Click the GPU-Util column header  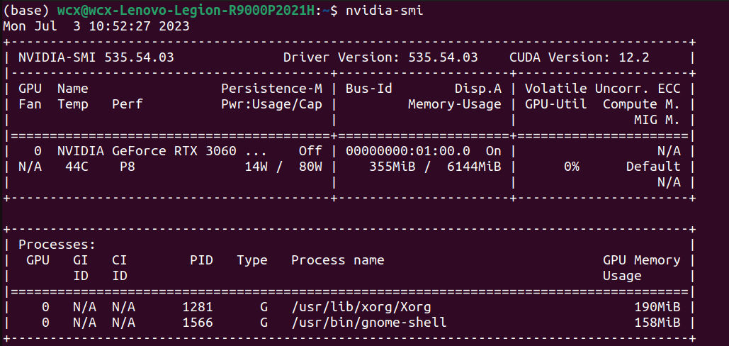point(556,105)
